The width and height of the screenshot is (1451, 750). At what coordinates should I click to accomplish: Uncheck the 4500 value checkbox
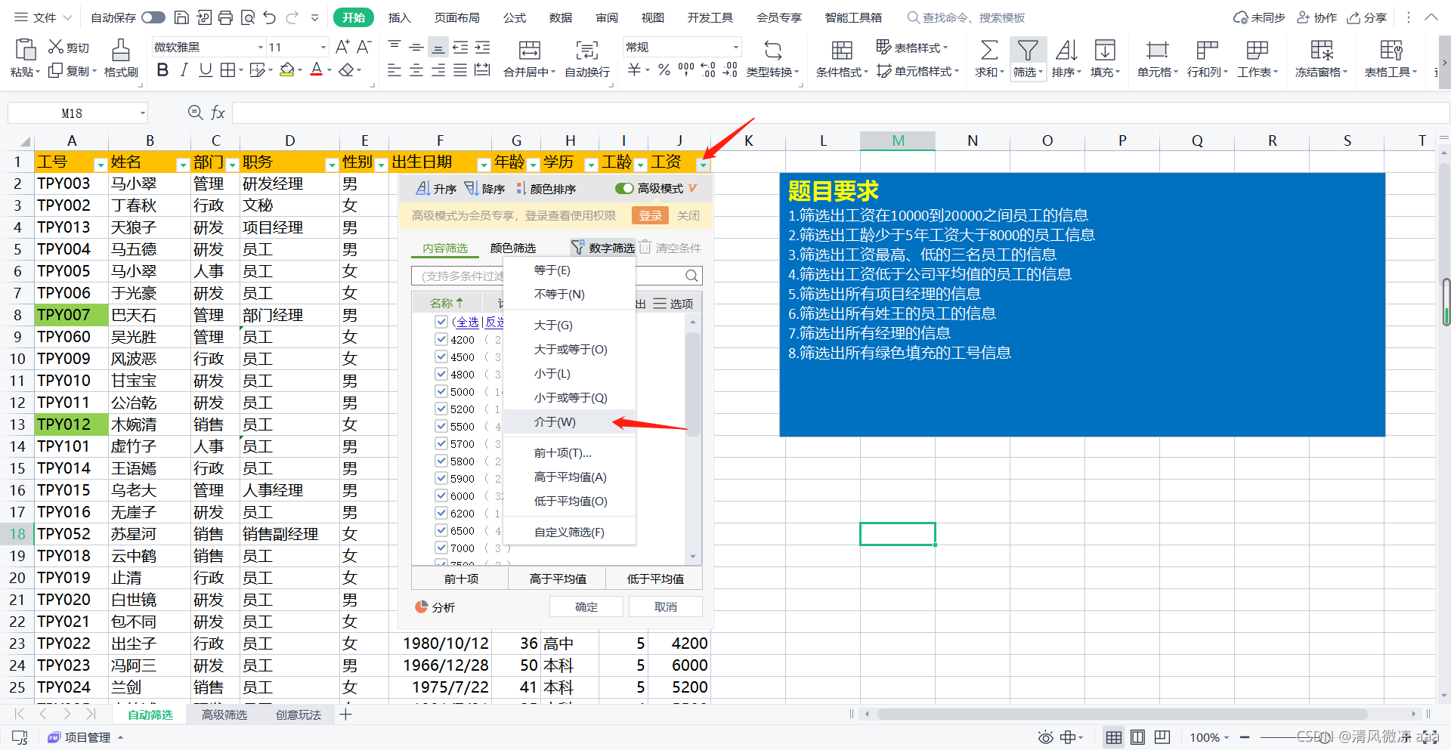[441, 356]
